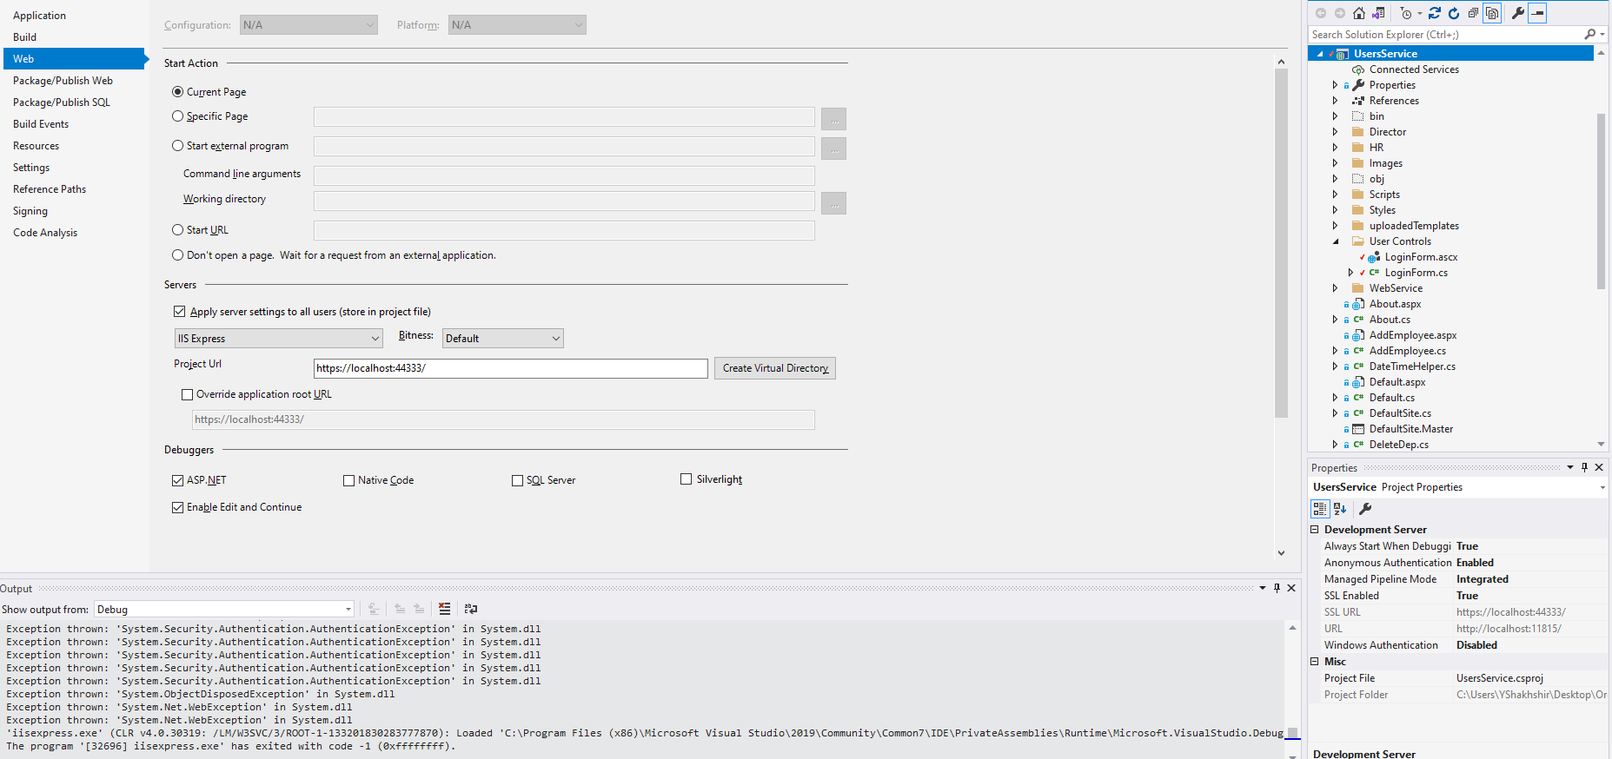
Task: Toggle the ASP.NET debugger checkbox
Action: 177,480
